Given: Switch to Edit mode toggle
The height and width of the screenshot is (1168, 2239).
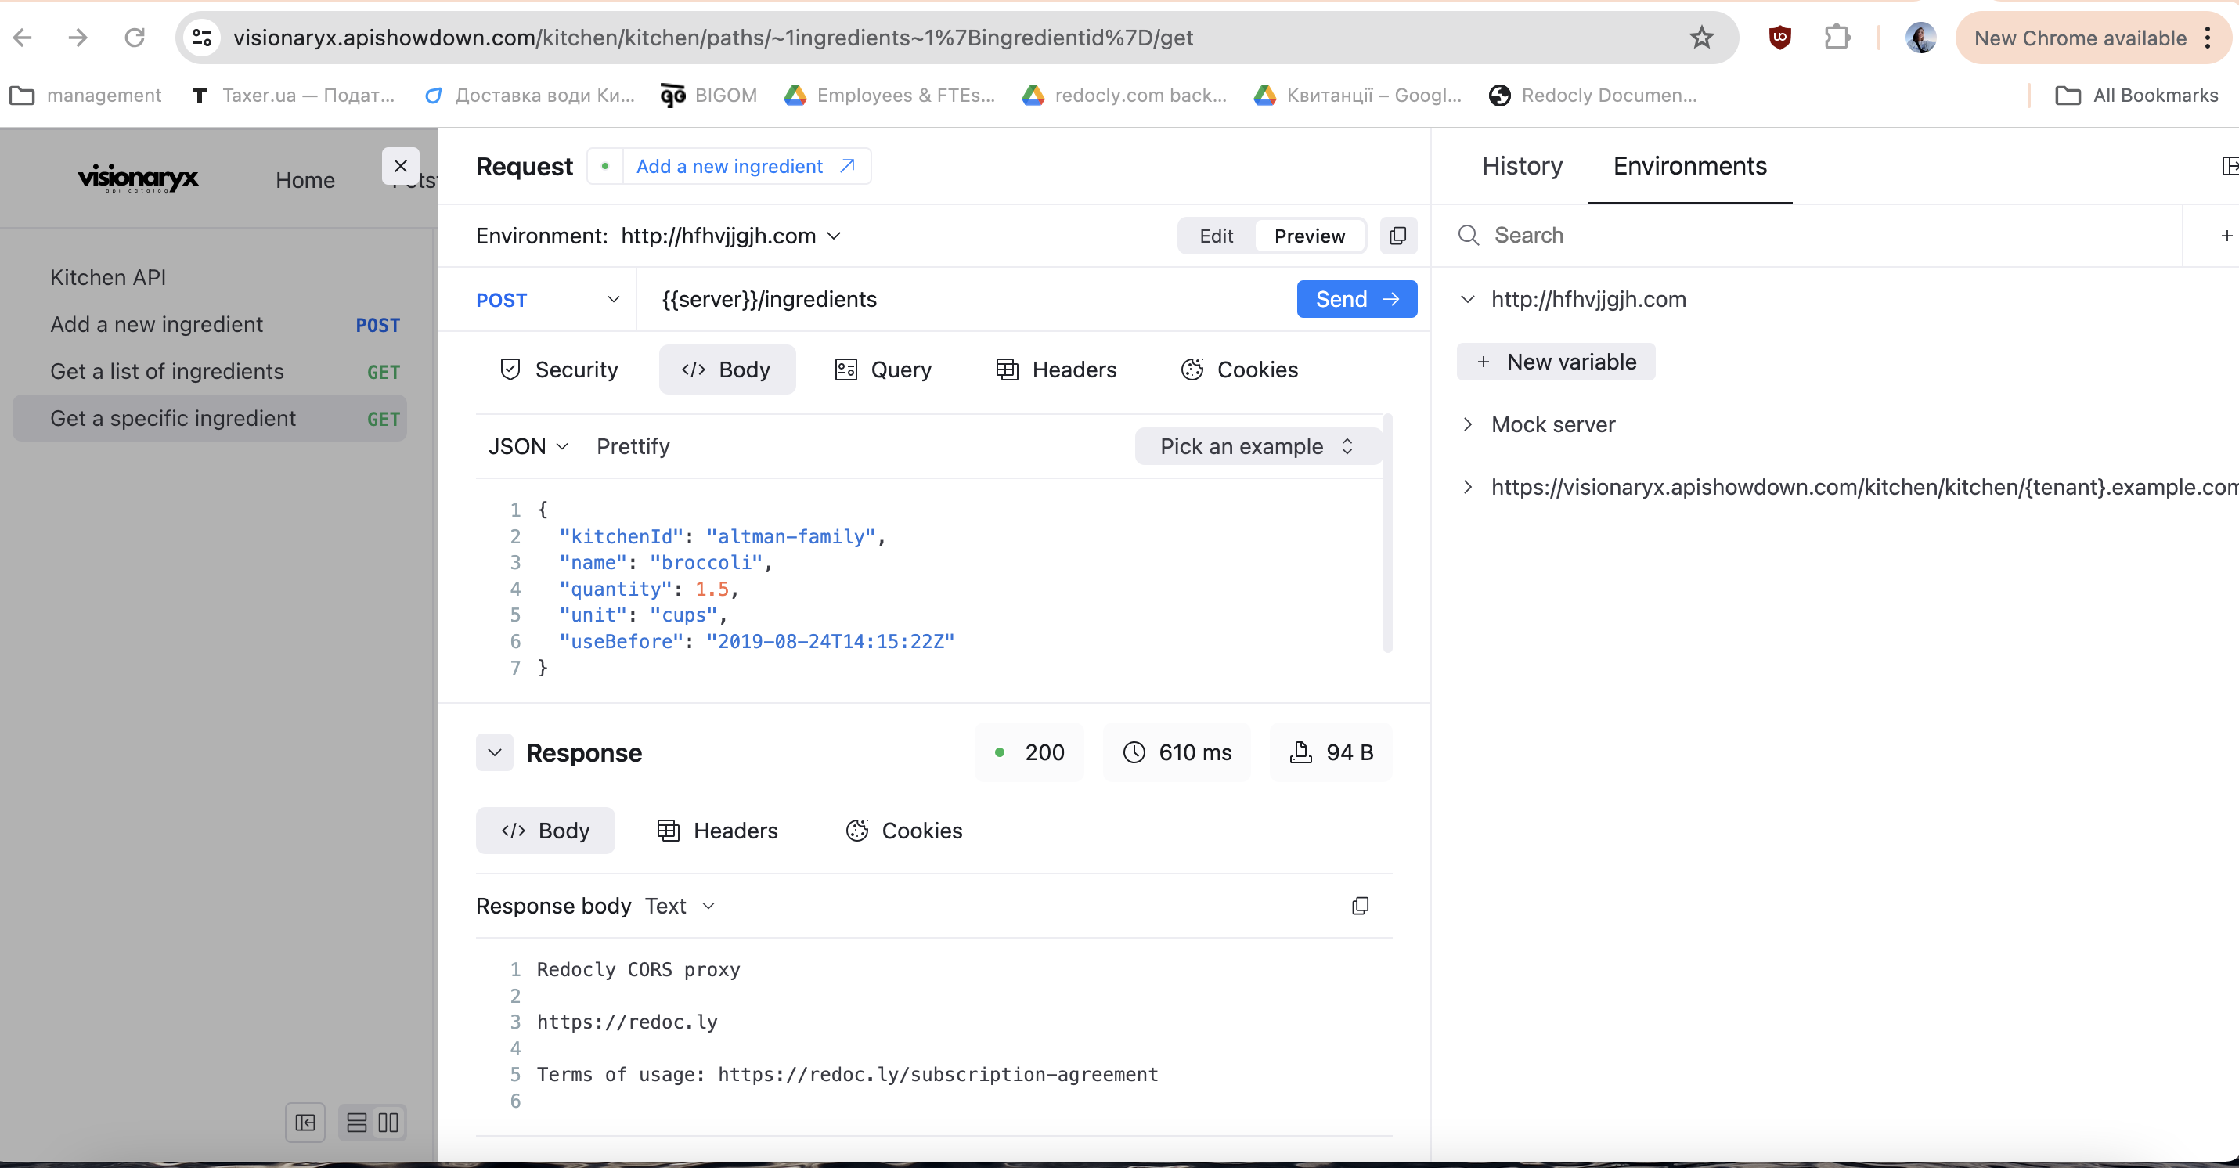Looking at the screenshot, I should [x=1216, y=236].
